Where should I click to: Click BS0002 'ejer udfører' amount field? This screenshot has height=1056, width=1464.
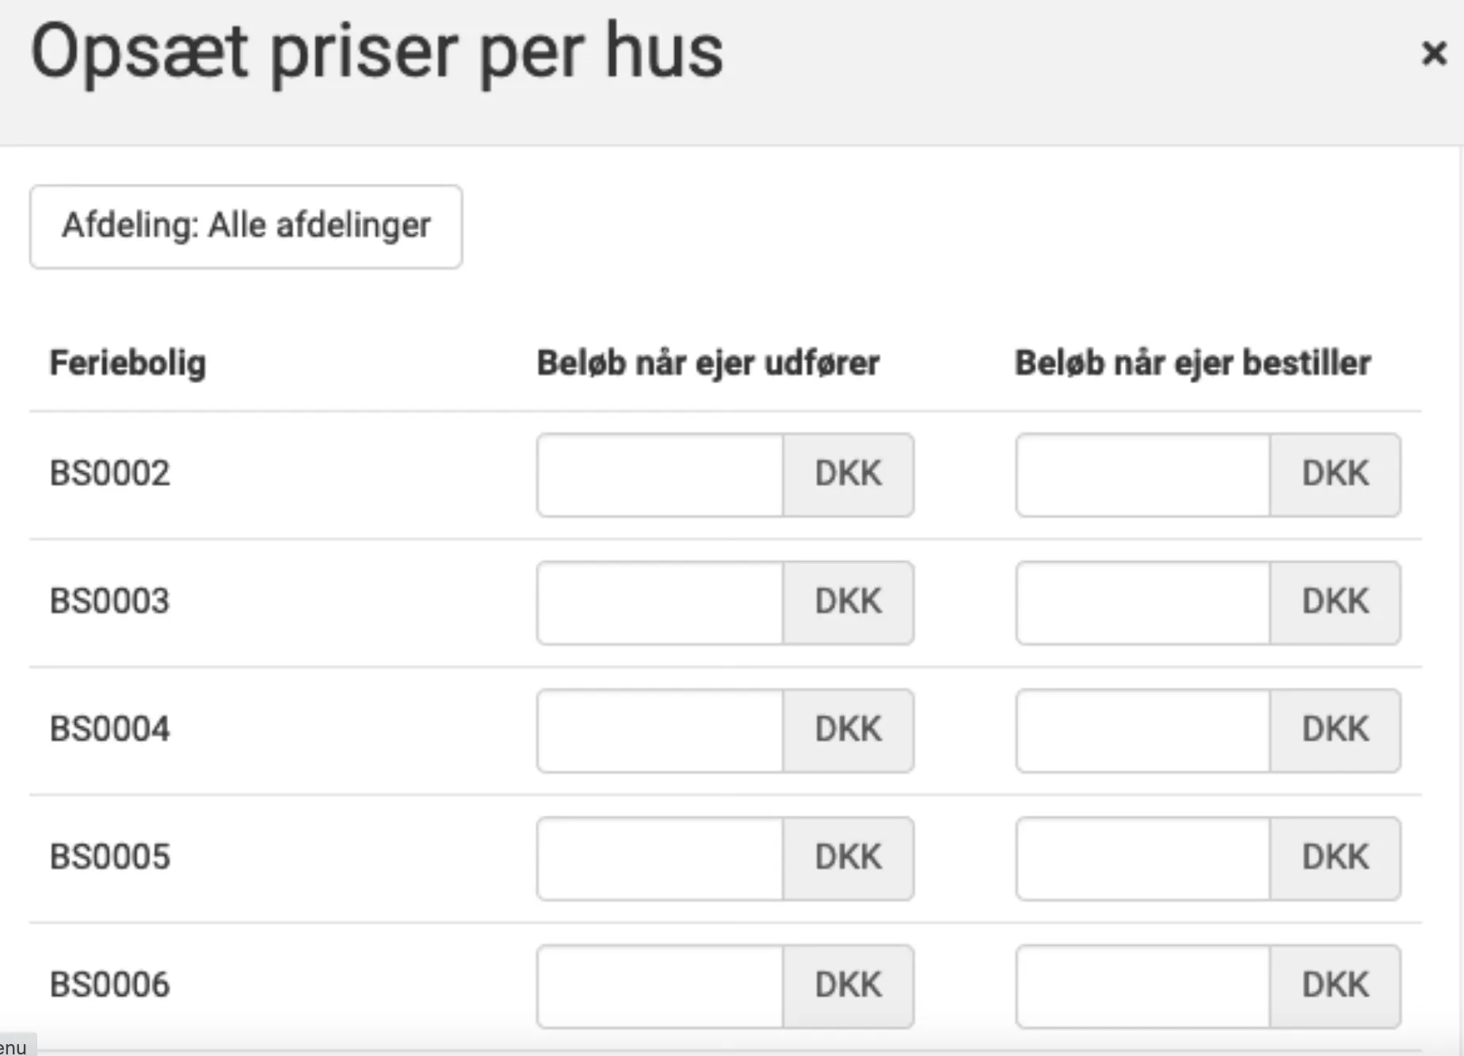pyautogui.click(x=660, y=475)
